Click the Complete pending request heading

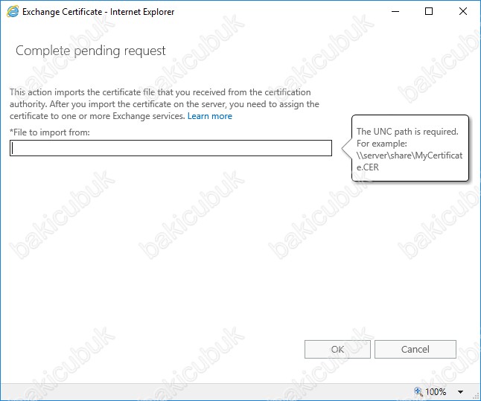[x=91, y=51]
